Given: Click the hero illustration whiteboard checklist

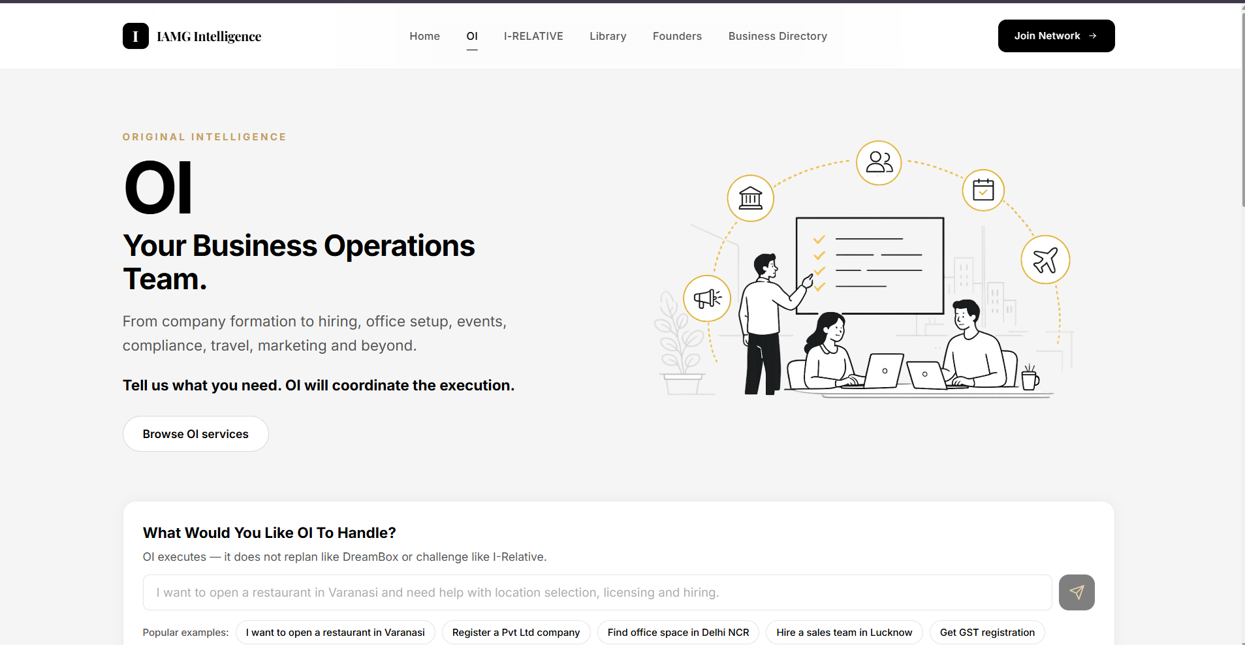Looking at the screenshot, I should point(870,266).
